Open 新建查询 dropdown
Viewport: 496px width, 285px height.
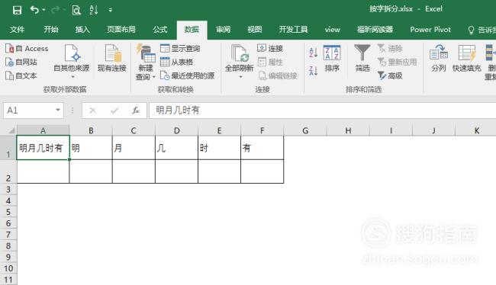point(146,62)
